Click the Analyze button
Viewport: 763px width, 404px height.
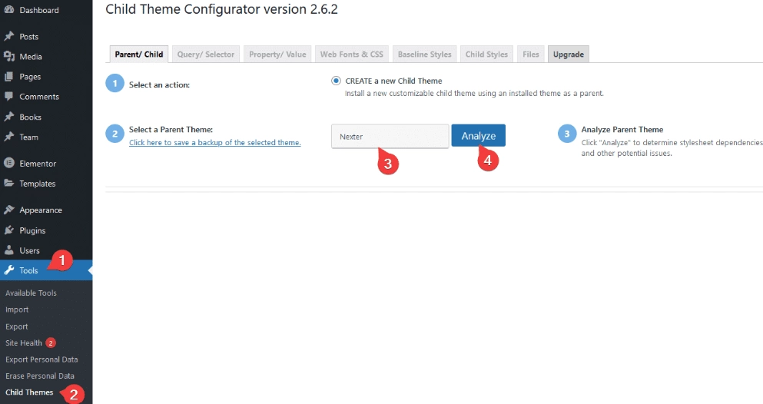pos(479,136)
